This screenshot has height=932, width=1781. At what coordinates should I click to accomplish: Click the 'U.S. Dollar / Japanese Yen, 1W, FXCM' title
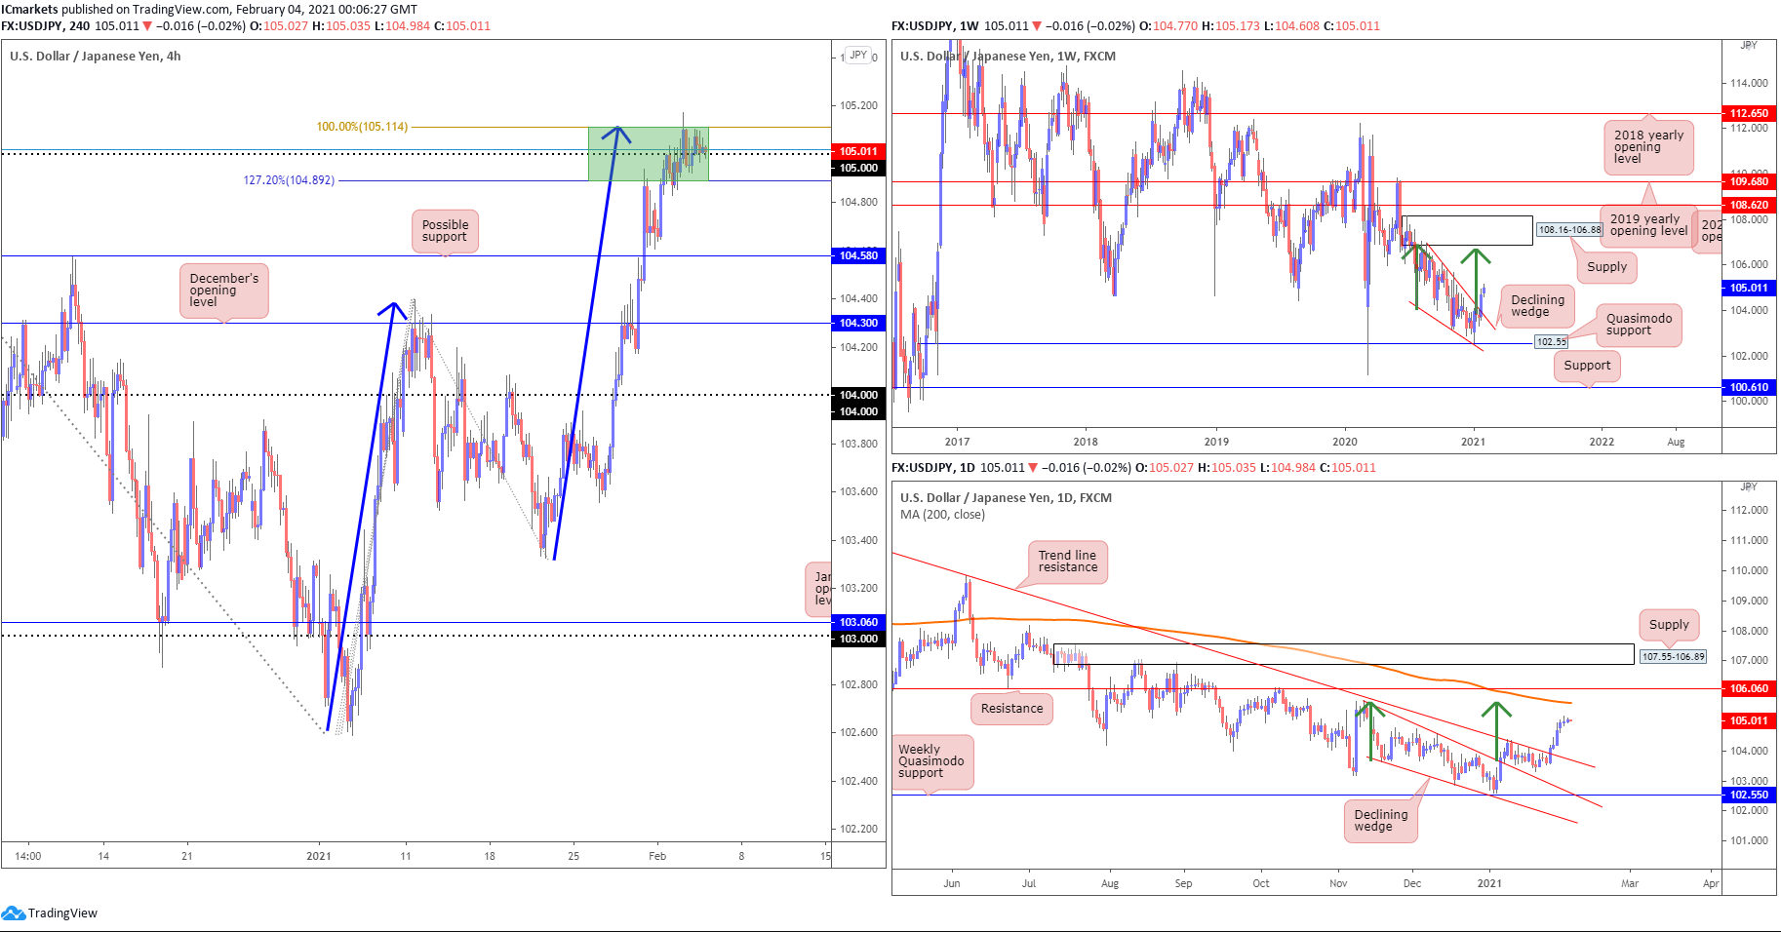tap(1008, 57)
